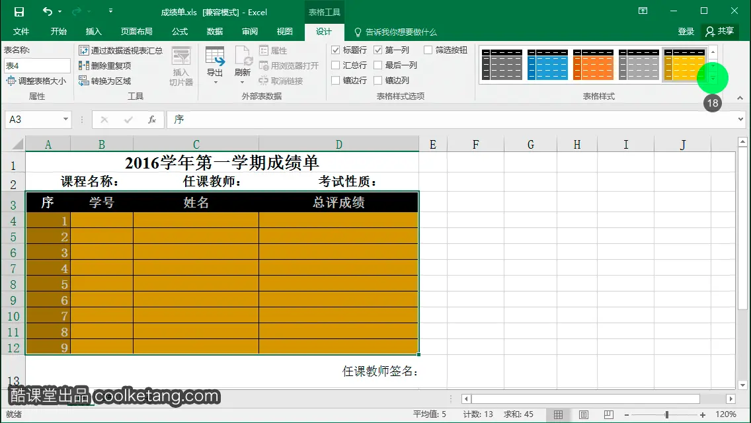
Task: Apply the yellow table style
Action: click(x=684, y=65)
